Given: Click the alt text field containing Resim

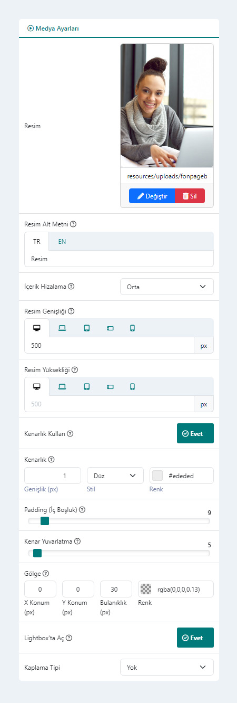Looking at the screenshot, I should (119, 259).
